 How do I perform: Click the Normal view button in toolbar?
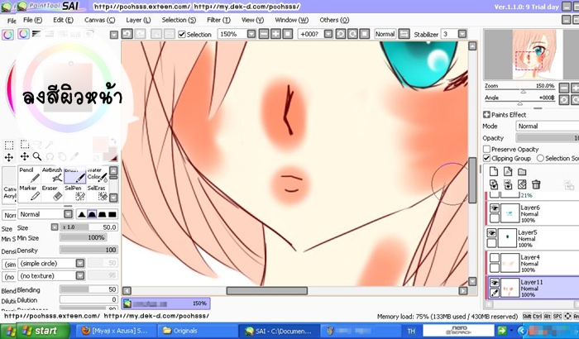click(385, 34)
